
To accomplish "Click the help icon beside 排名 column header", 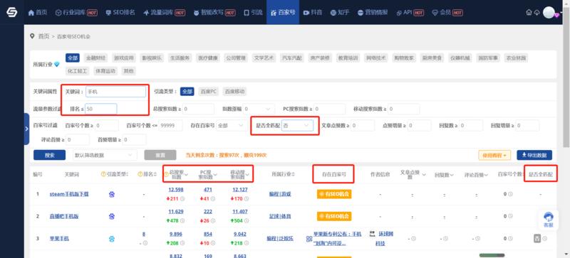I will (x=140, y=175).
